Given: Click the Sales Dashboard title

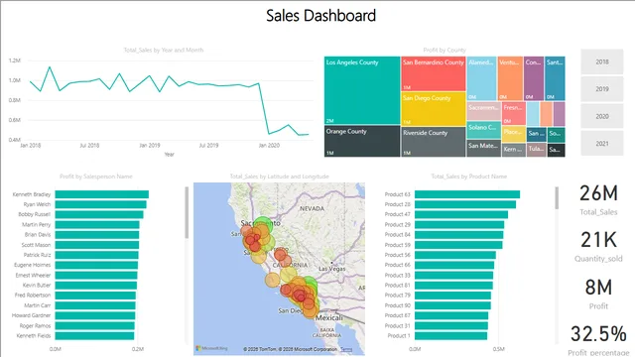Looking at the screenshot, I should click(321, 16).
